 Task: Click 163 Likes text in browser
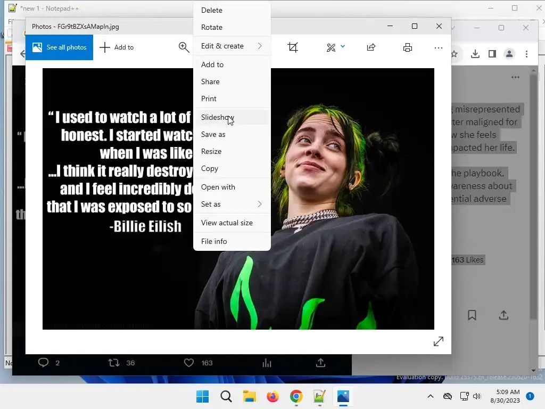click(467, 260)
